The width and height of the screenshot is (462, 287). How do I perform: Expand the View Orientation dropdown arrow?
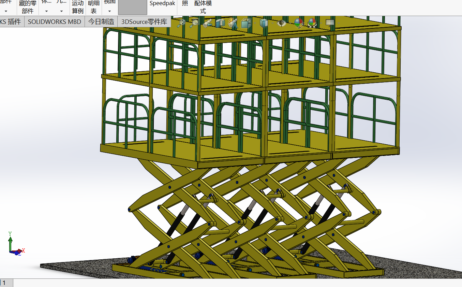point(254,23)
